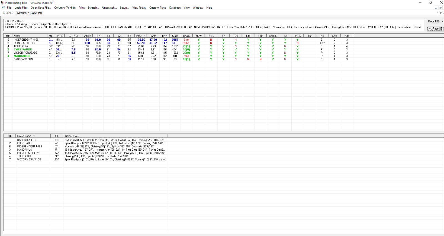Sort by Ability column header
This screenshot has height=236, width=444.
point(87,36)
